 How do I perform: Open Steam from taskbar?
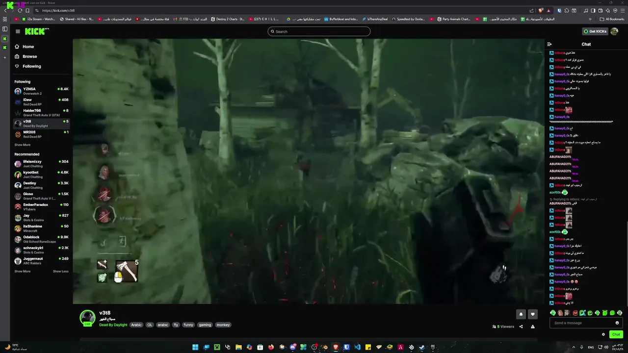422,347
